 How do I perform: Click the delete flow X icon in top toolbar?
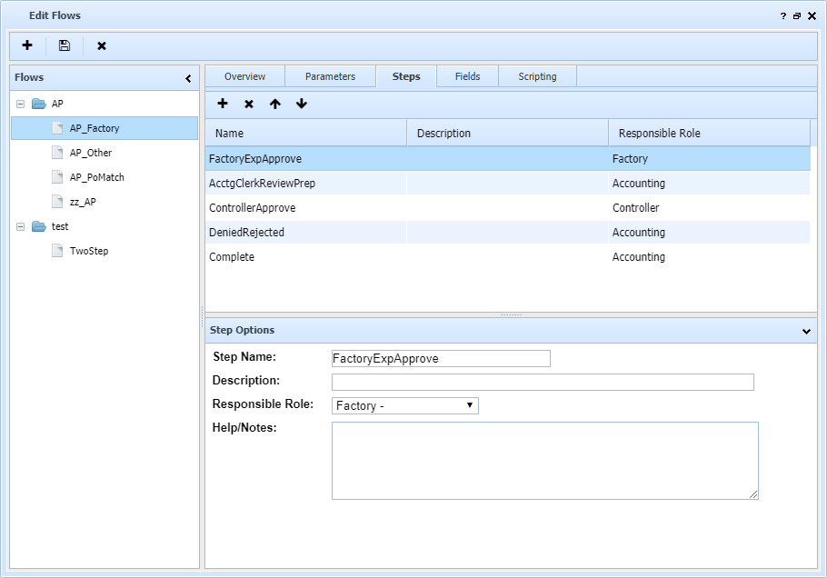click(x=102, y=45)
